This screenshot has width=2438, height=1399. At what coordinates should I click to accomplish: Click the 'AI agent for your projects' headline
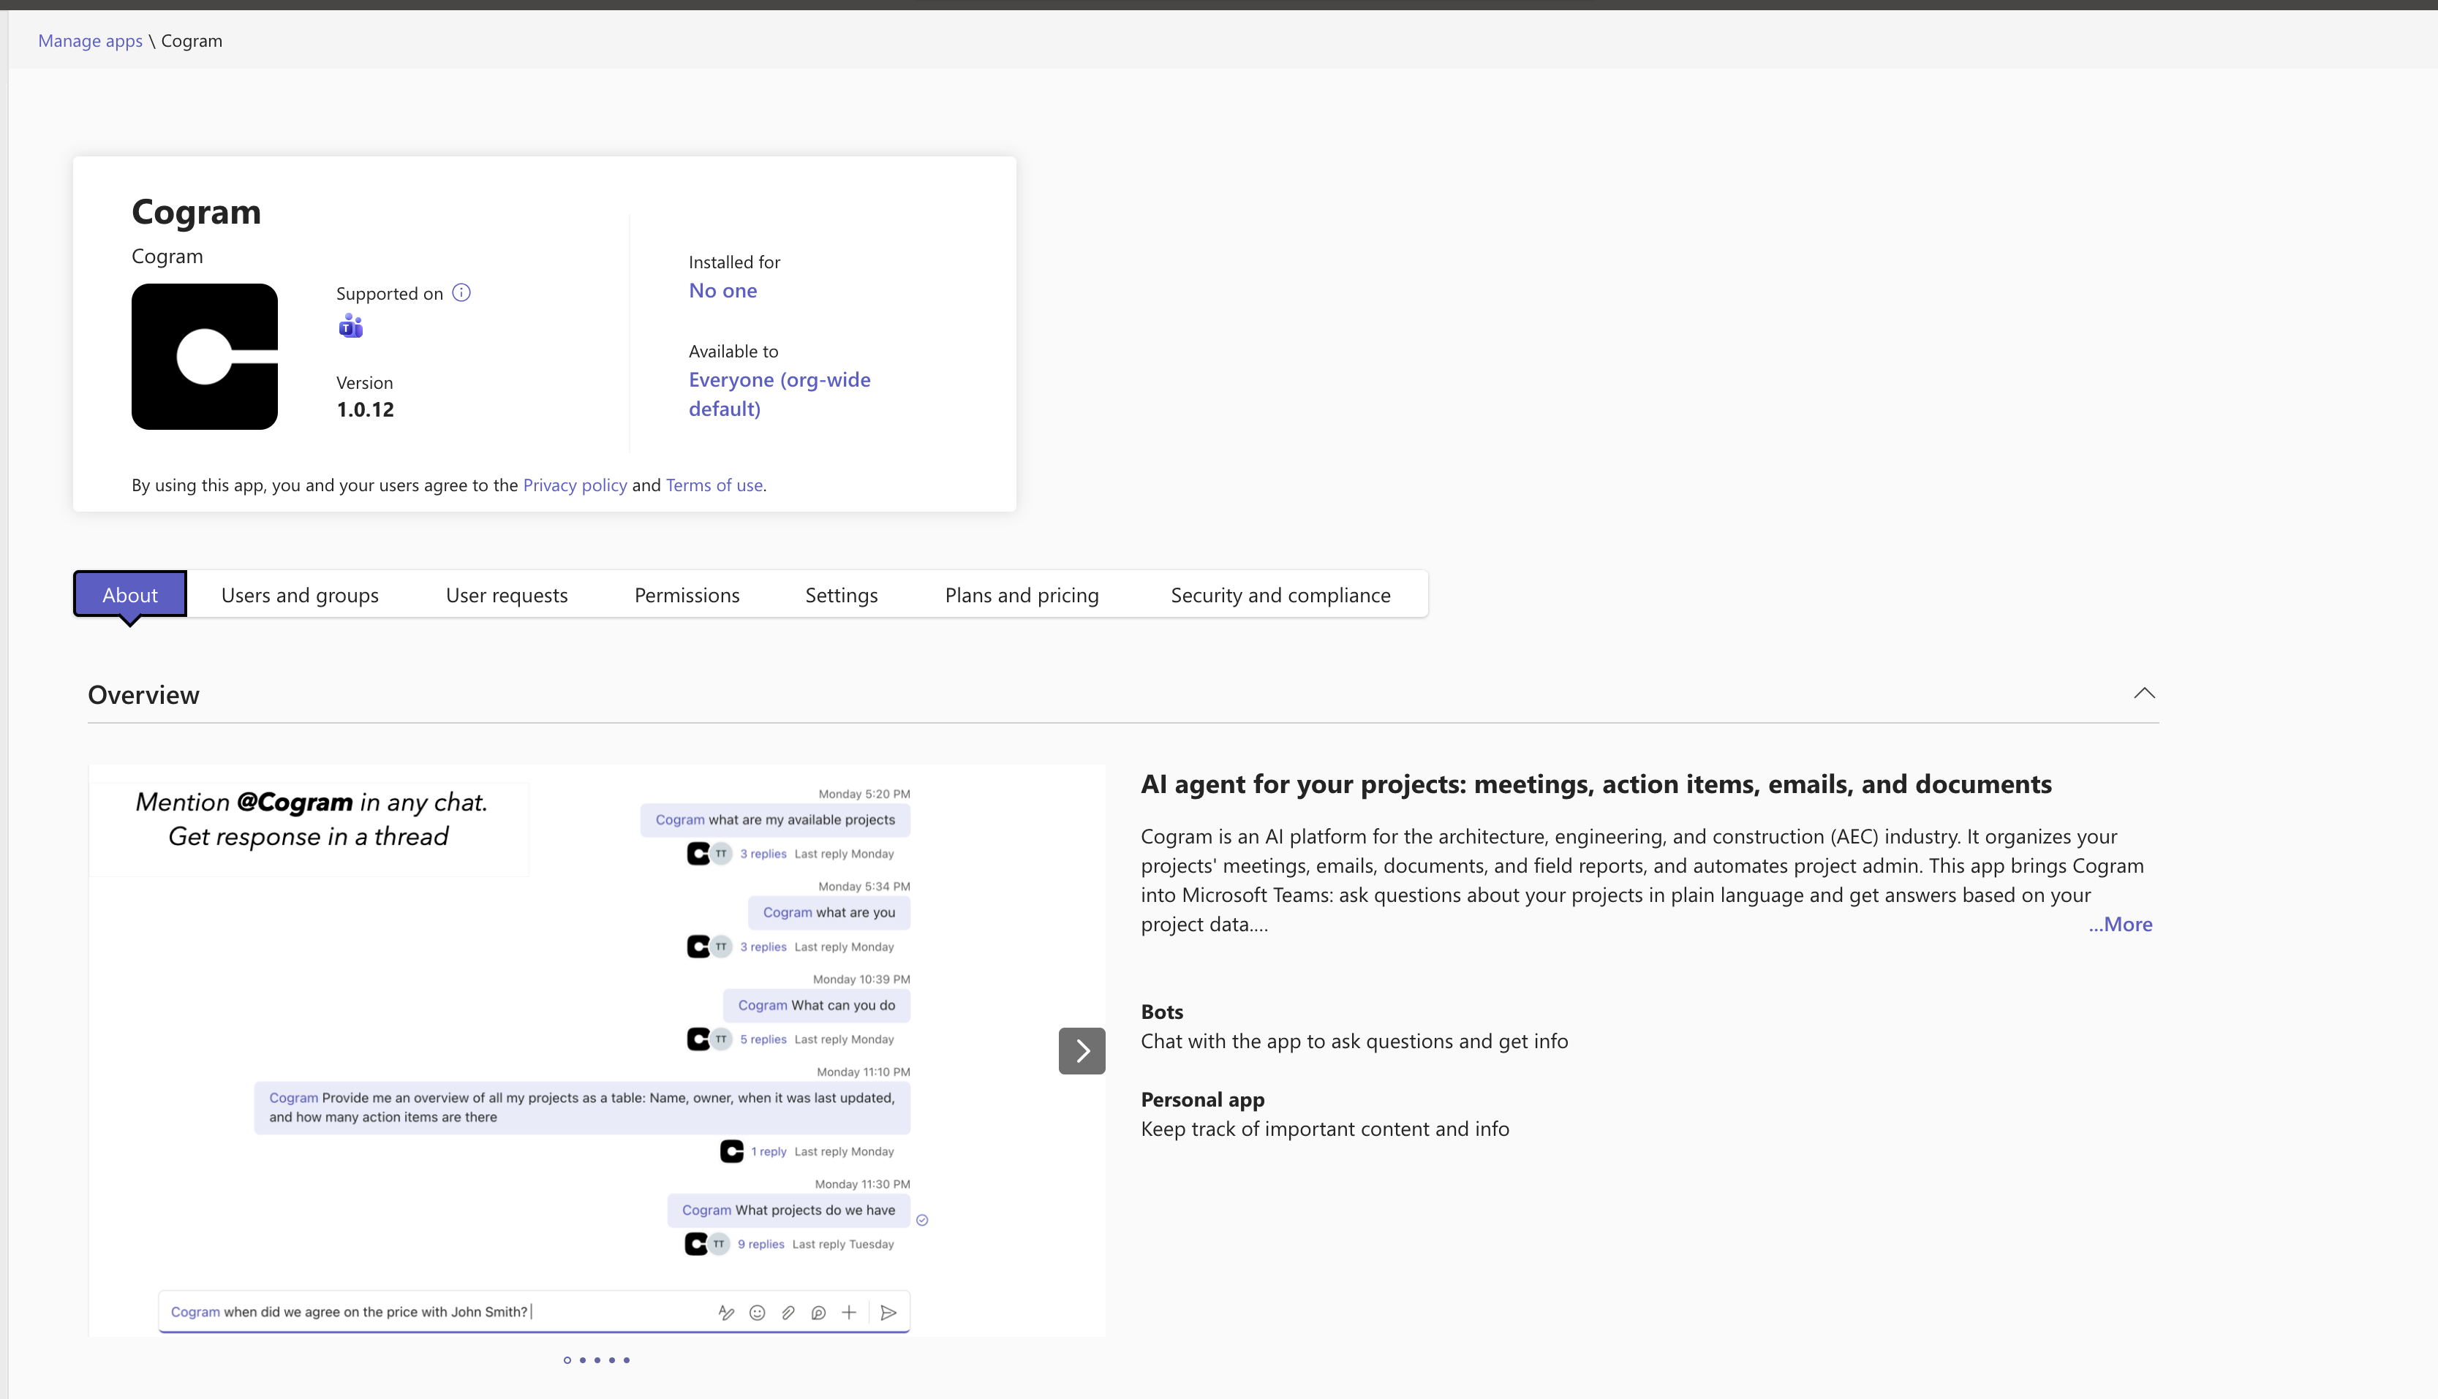coord(1595,784)
